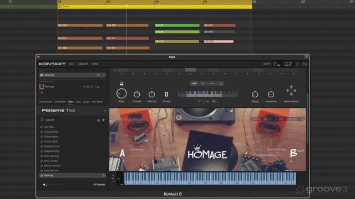Select the Chord Climb preset
This screenshot has height=199, width=355.
point(50,142)
